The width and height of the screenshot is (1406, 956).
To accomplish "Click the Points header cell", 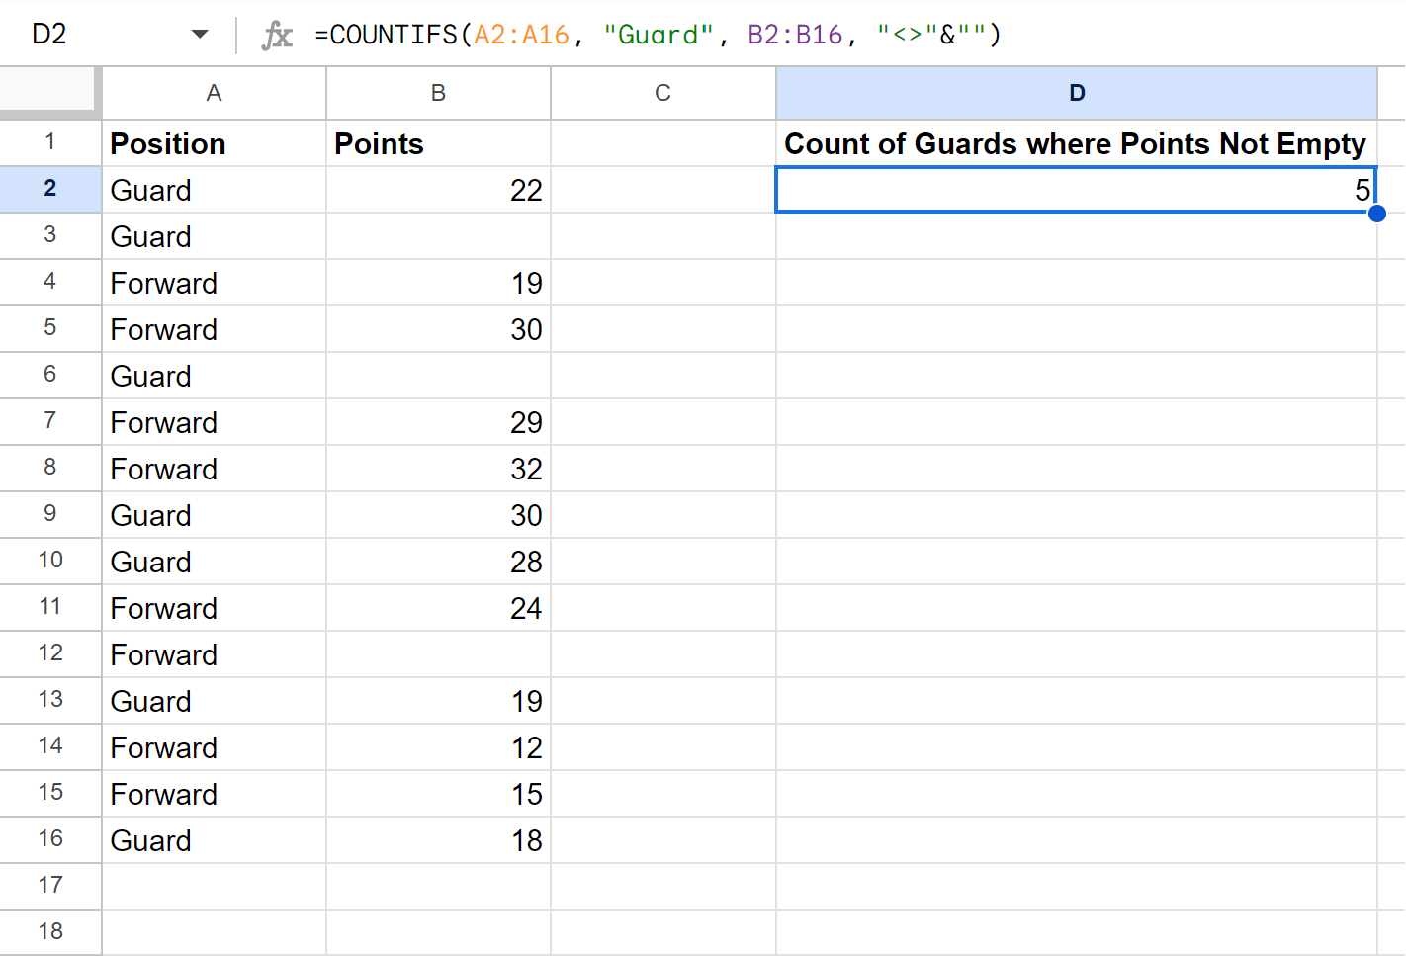I will 438,143.
